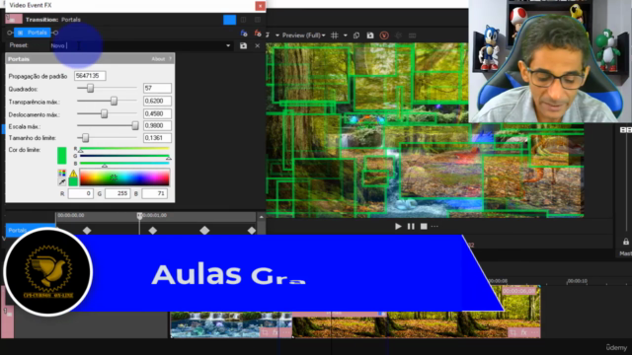
Task: Open the more options dots beside Stop
Action: point(434,227)
